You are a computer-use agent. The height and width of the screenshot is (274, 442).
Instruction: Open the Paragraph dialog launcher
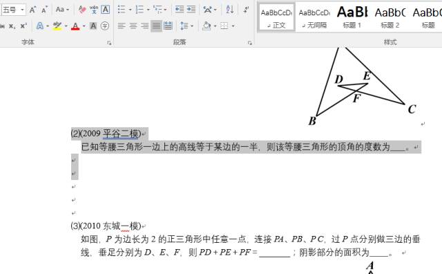pyautogui.click(x=250, y=43)
